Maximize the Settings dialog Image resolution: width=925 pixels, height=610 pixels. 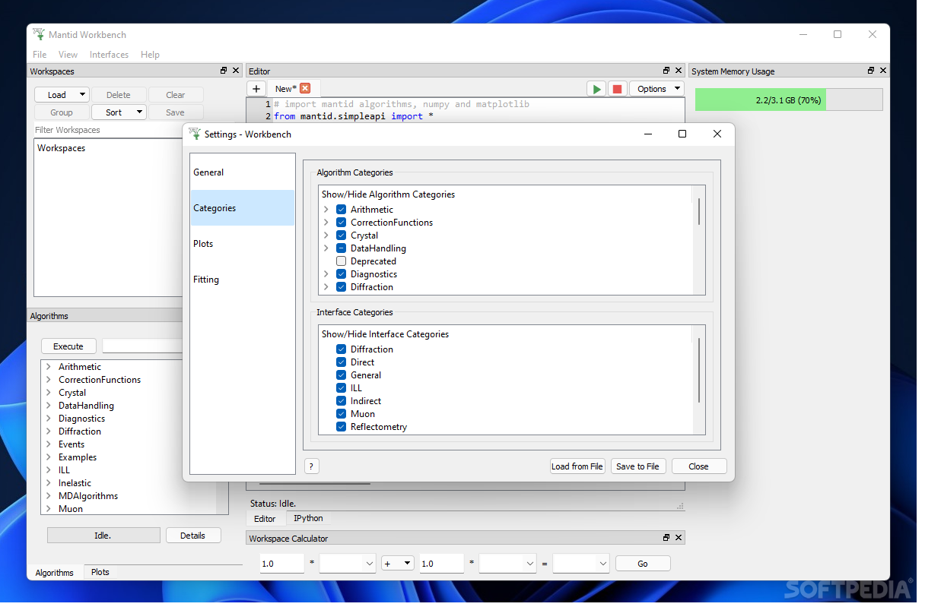click(x=682, y=134)
